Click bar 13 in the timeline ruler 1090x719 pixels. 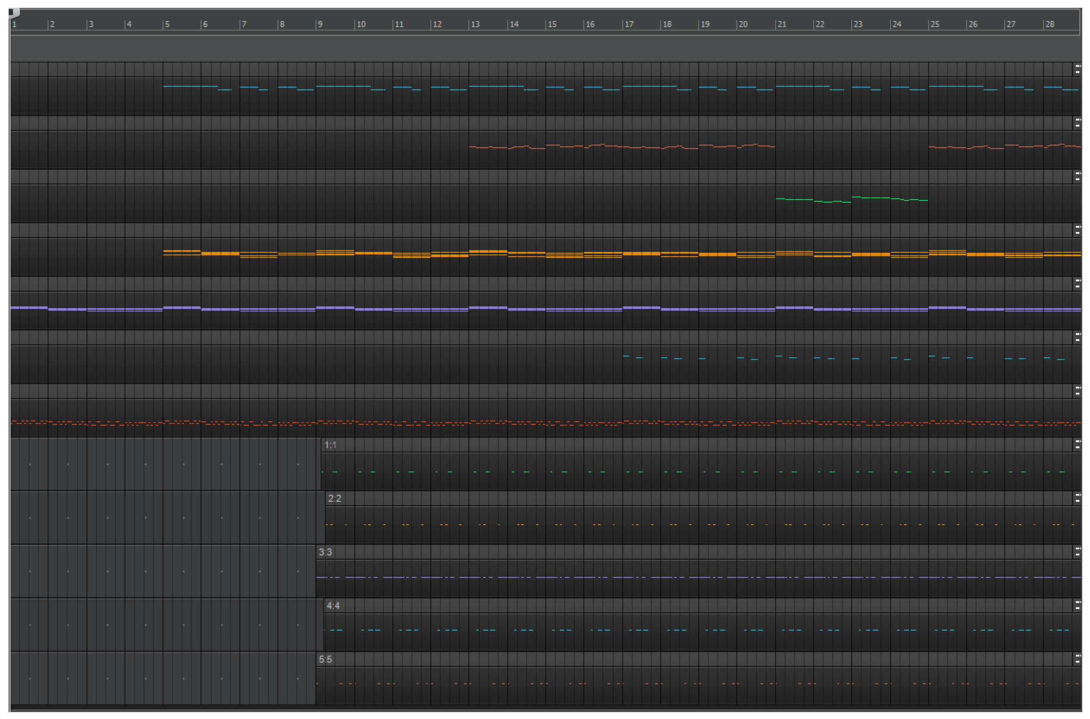tap(476, 24)
